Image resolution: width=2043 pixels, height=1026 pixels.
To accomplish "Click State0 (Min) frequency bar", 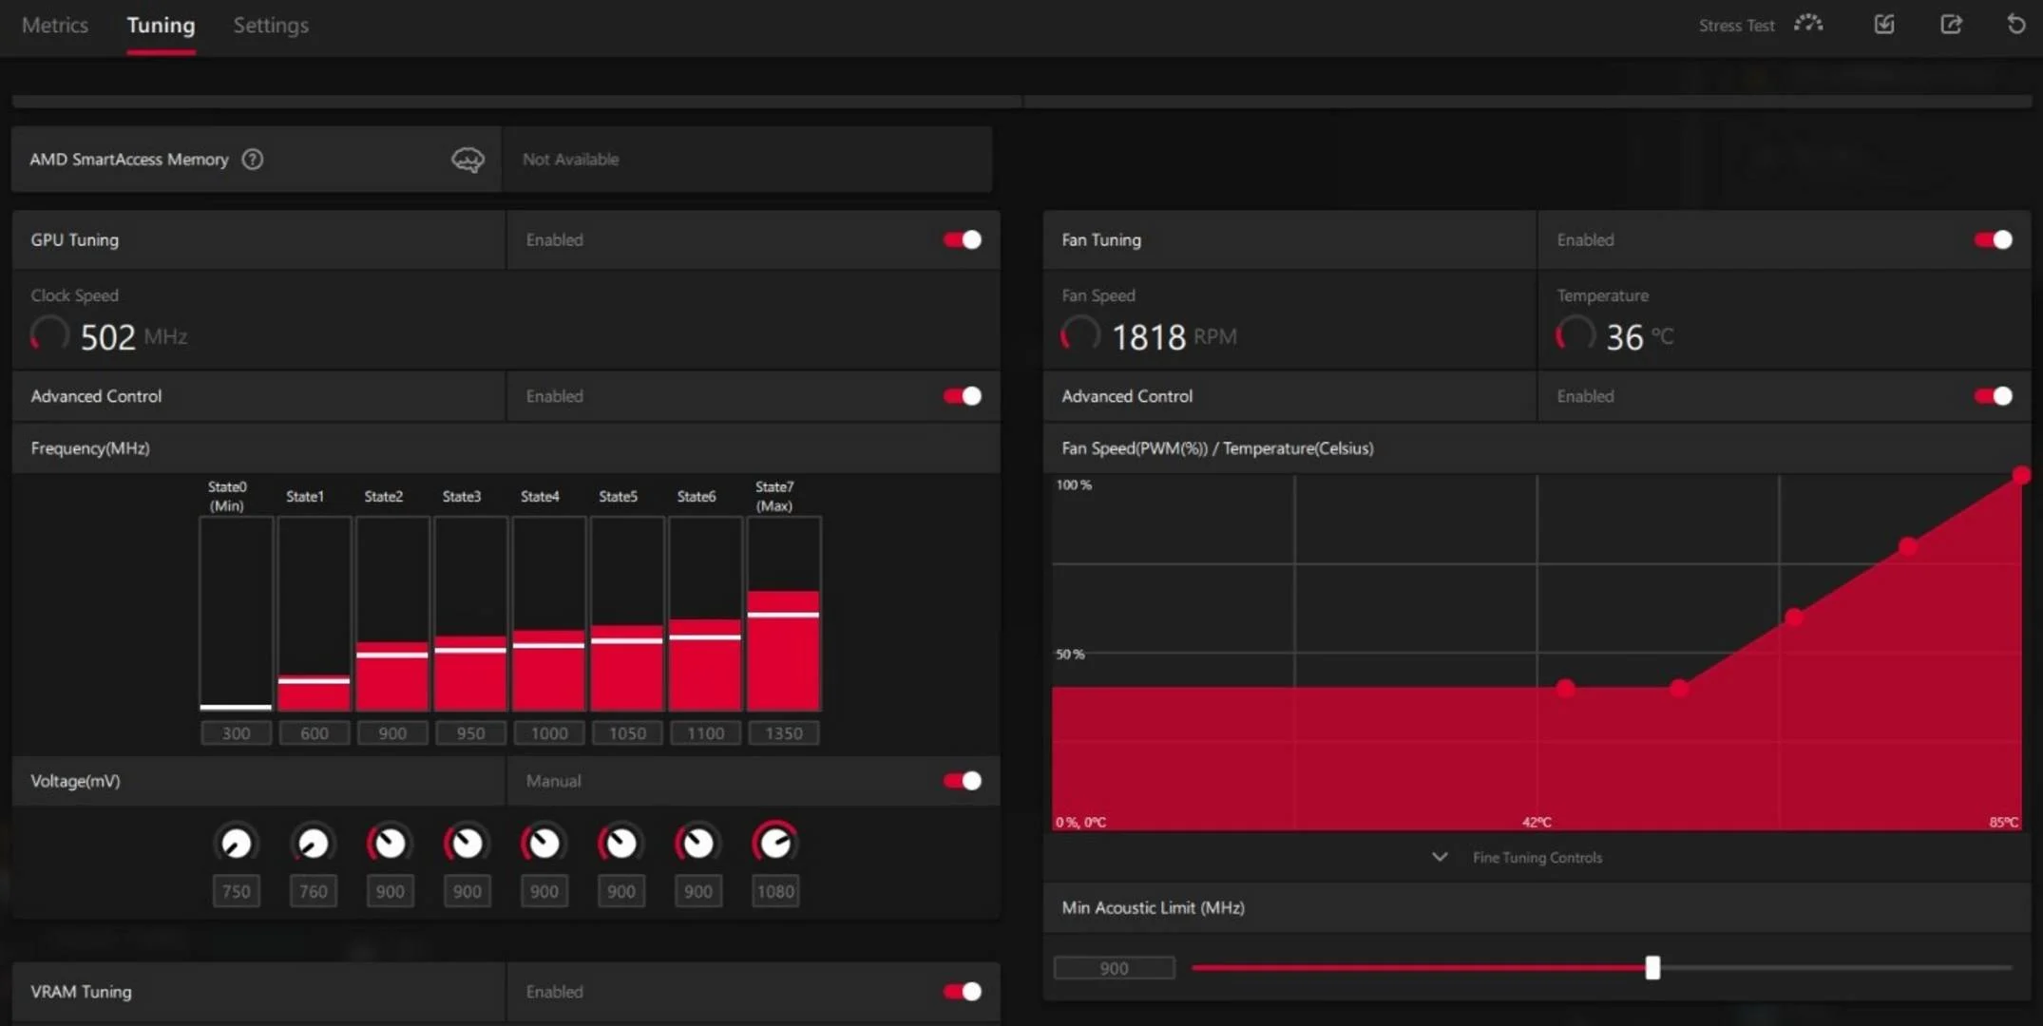I will pyautogui.click(x=236, y=614).
